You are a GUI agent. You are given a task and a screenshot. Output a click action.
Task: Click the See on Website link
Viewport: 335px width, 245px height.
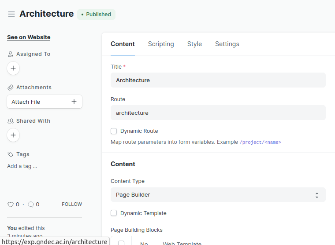tap(29, 37)
